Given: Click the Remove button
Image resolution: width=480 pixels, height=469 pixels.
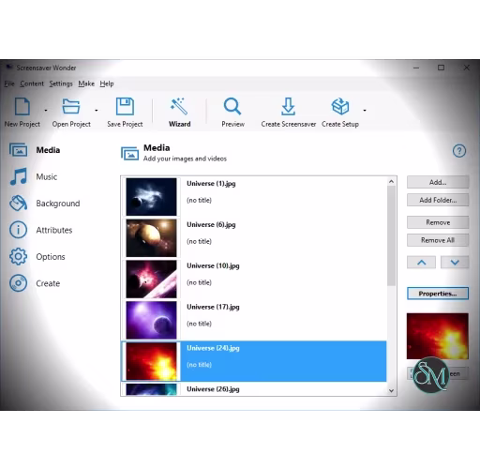Looking at the screenshot, I should click(438, 222).
